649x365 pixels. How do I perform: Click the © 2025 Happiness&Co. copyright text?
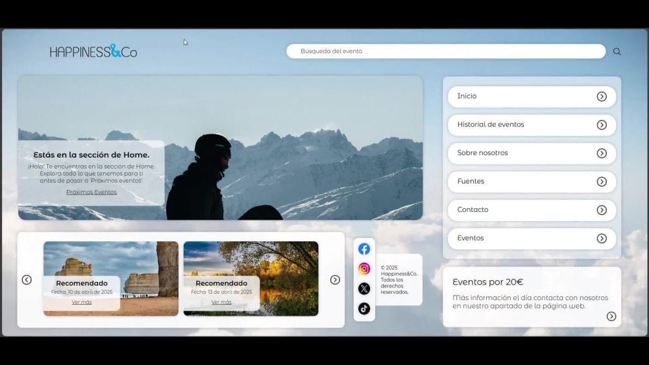click(x=398, y=279)
